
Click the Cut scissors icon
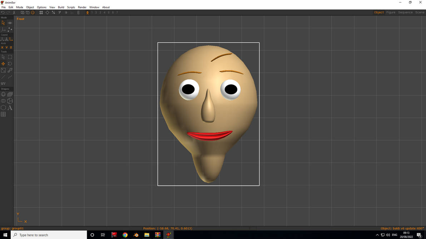tap(14, 12)
